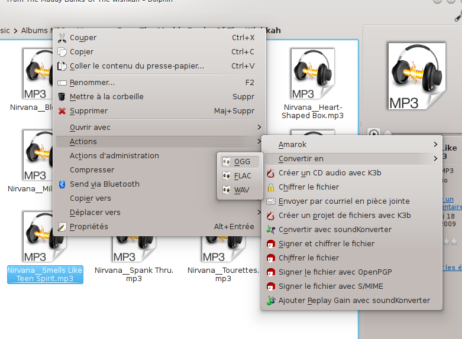Click Kleopatra icon beside Signer le fichier avec OpenPGP
Screen dimensions: 462x339
pos(271,272)
